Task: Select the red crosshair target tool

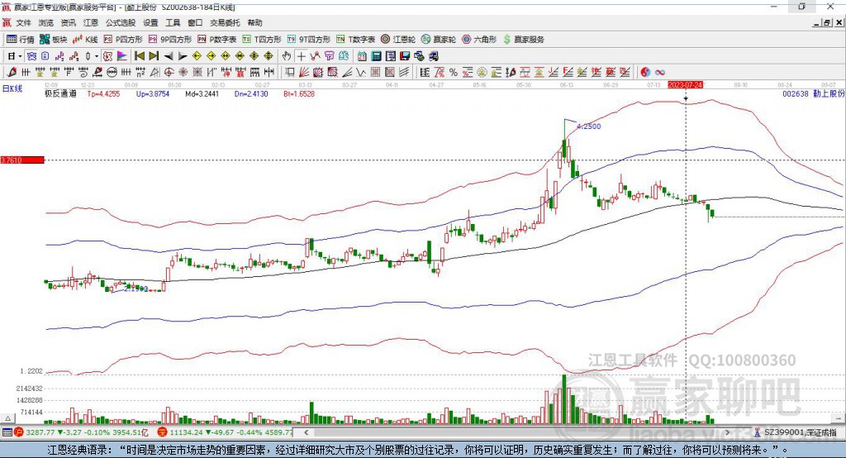Action: pyautogui.click(x=169, y=72)
